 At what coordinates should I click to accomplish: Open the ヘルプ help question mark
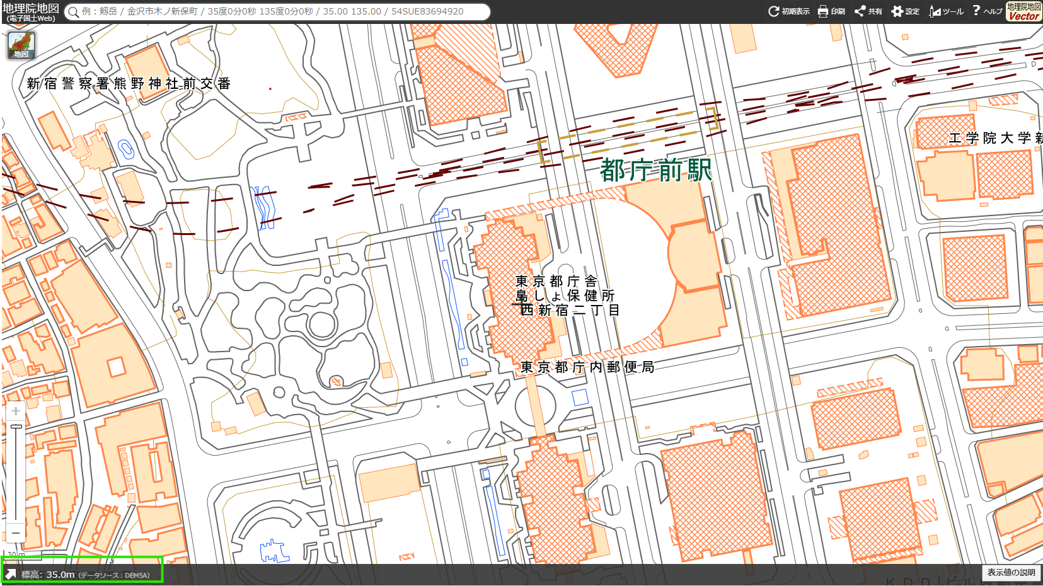coord(987,11)
